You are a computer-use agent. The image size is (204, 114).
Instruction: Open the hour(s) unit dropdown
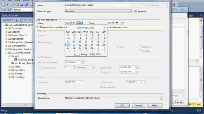tap(93, 67)
